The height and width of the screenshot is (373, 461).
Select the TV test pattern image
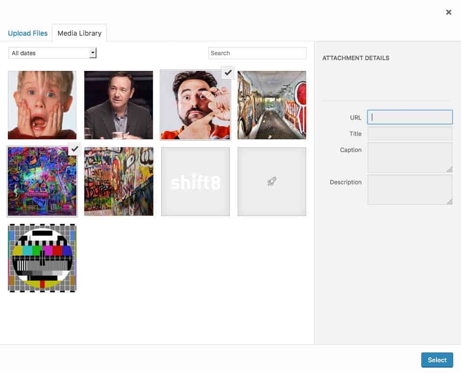[x=42, y=258]
